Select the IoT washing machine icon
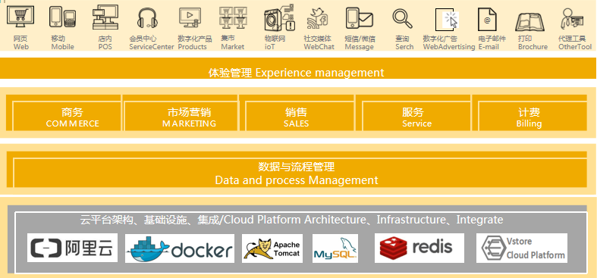 [x=280, y=17]
